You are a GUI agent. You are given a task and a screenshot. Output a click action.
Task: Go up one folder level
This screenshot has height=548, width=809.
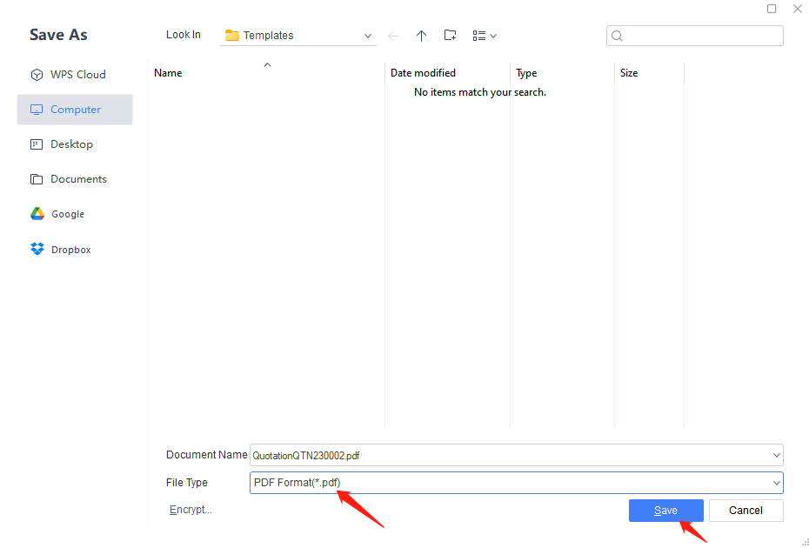click(x=422, y=36)
